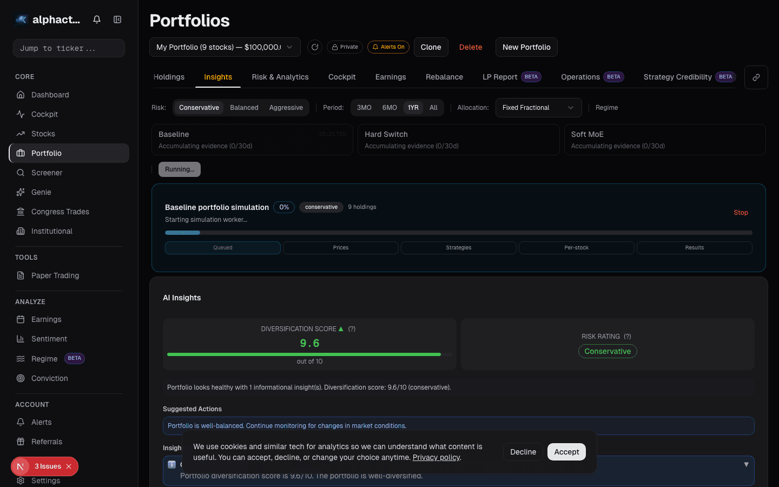This screenshot has height=487, width=779.
Task: Collapse the sidebar using the panel icon
Action: (x=117, y=19)
